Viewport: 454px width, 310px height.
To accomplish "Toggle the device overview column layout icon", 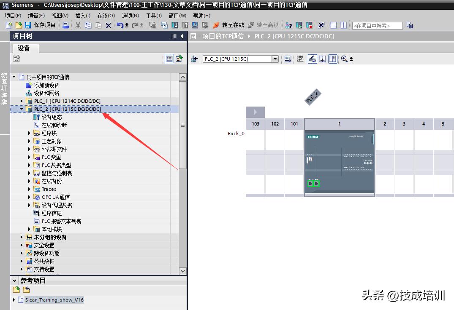I will [333, 59].
